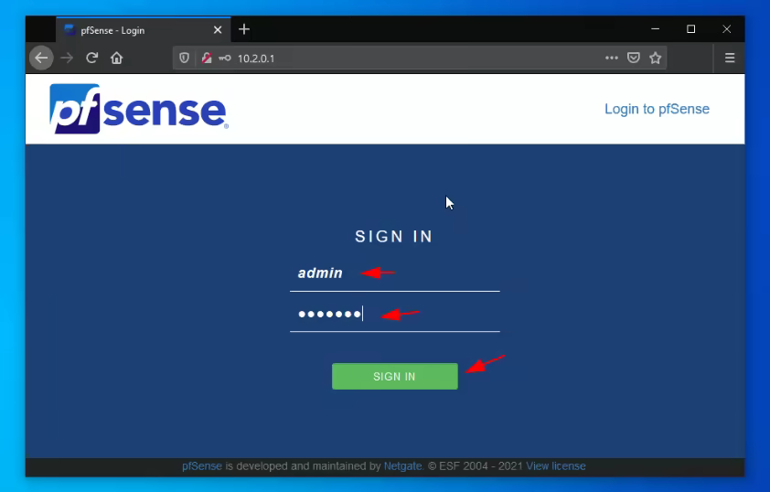This screenshot has width=770, height=492.
Task: Save page to Pocket
Action: click(x=634, y=58)
